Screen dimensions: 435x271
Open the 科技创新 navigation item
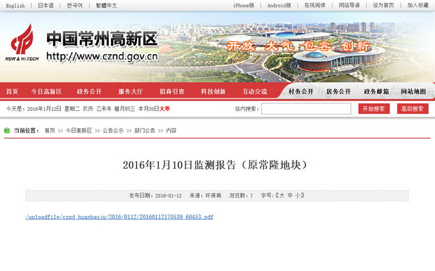point(213,91)
